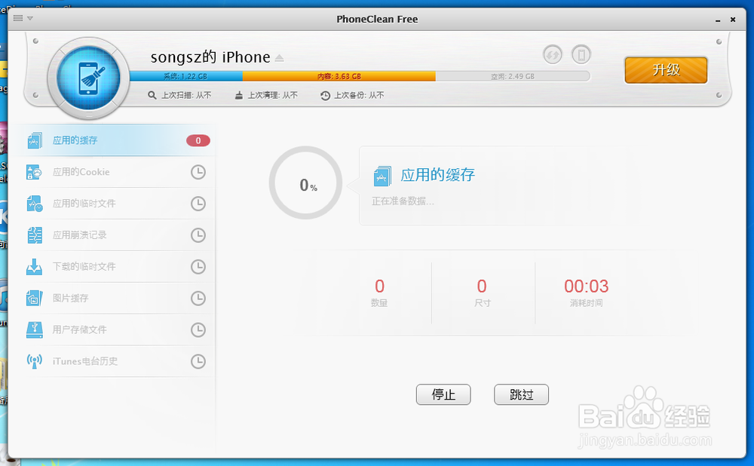Click the 应用的Cookie lock icon

point(34,172)
